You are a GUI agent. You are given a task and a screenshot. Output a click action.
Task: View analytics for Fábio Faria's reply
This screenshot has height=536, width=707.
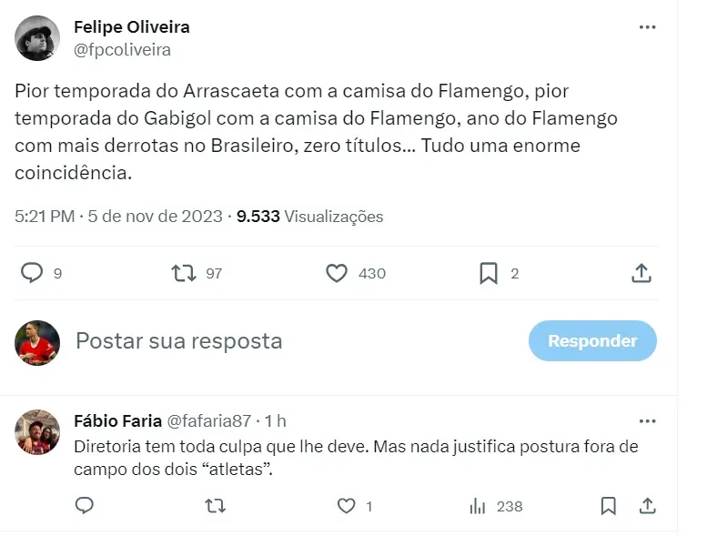477,506
